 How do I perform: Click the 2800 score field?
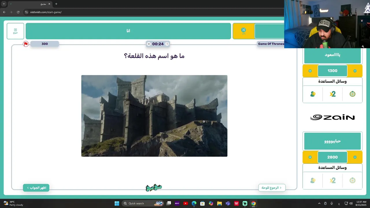(x=332, y=157)
